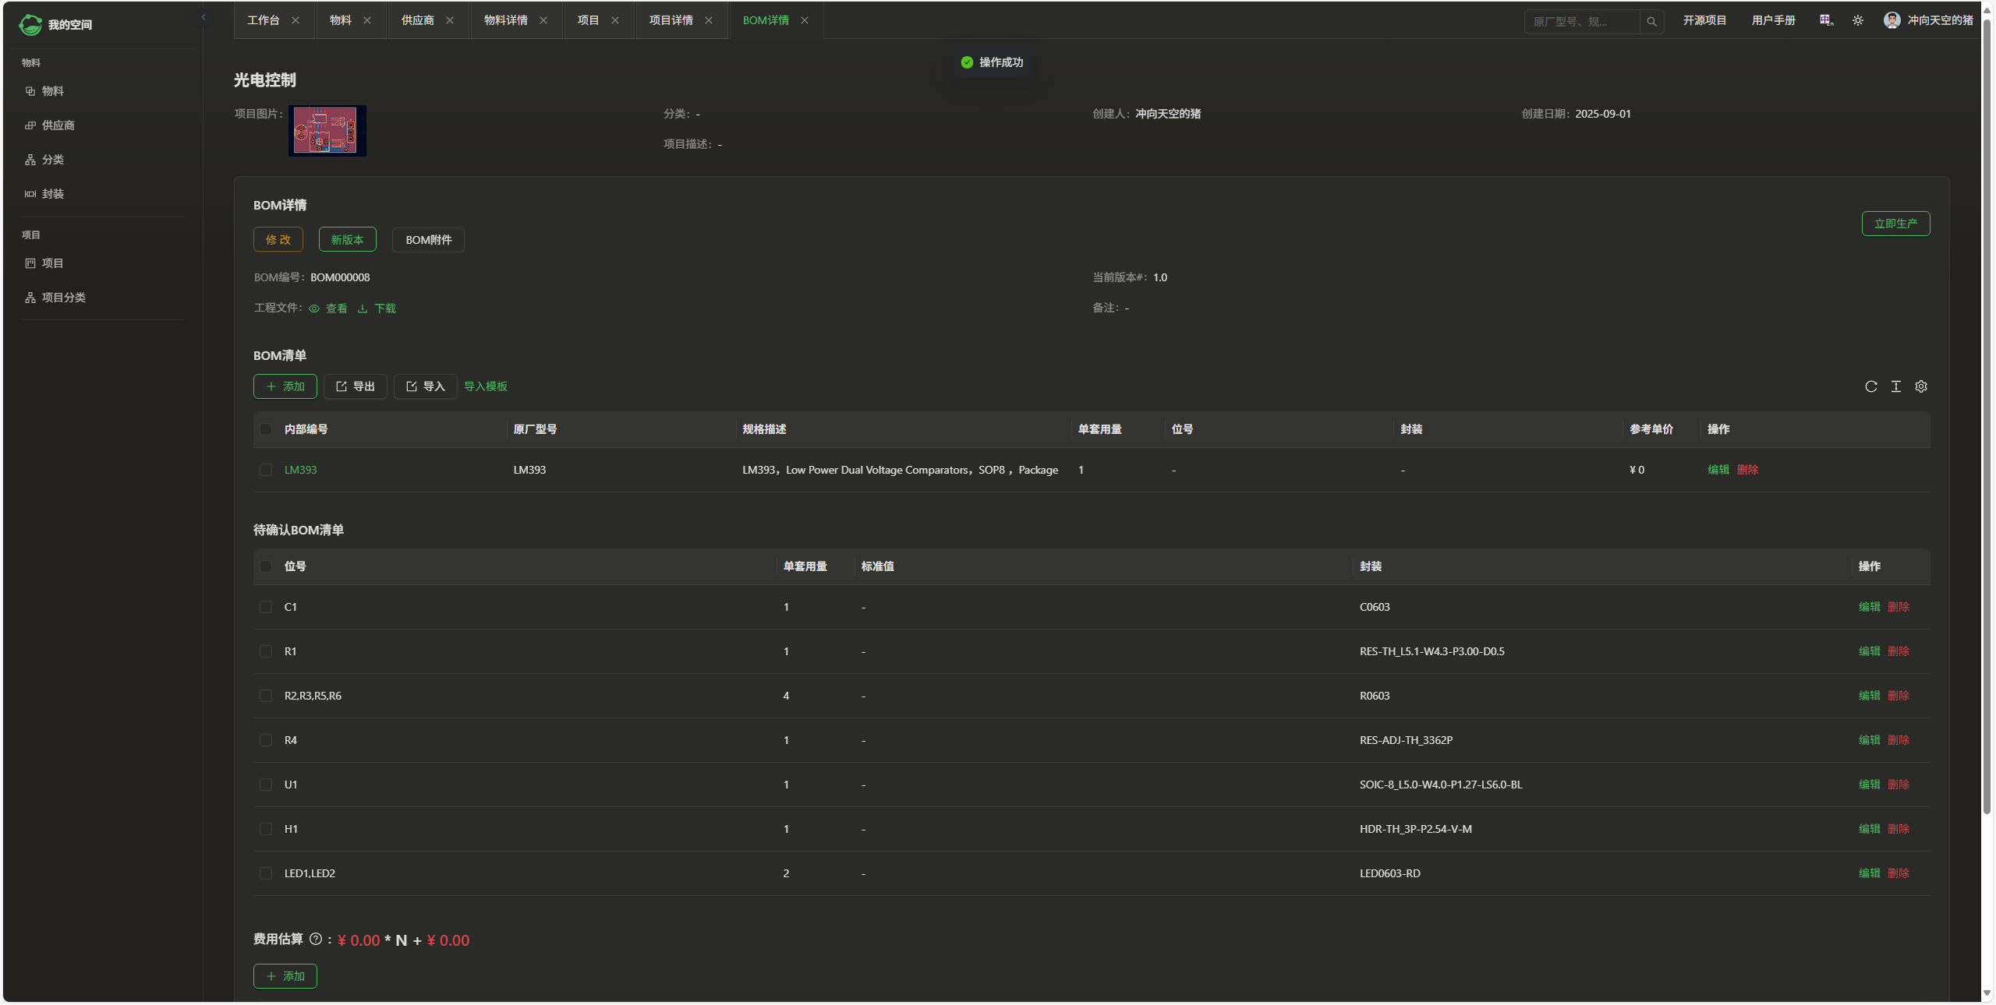Delete the R1 pending row
This screenshot has width=1996, height=1005.
click(1899, 651)
